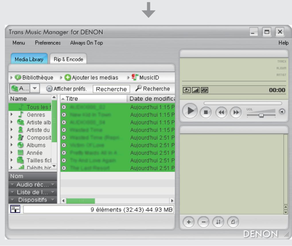Switch to the Rip & Encode tab
The height and width of the screenshot is (246, 292).
[x=68, y=59]
